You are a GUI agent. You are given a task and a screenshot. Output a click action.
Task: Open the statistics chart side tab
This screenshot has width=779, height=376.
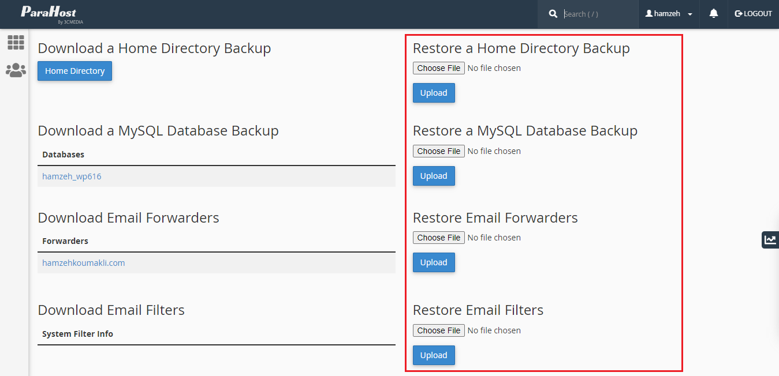[770, 240]
